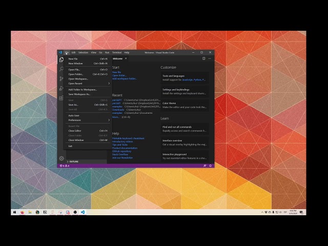Show hidden tray icons chevron
The image size is (328, 246).
[262, 212]
